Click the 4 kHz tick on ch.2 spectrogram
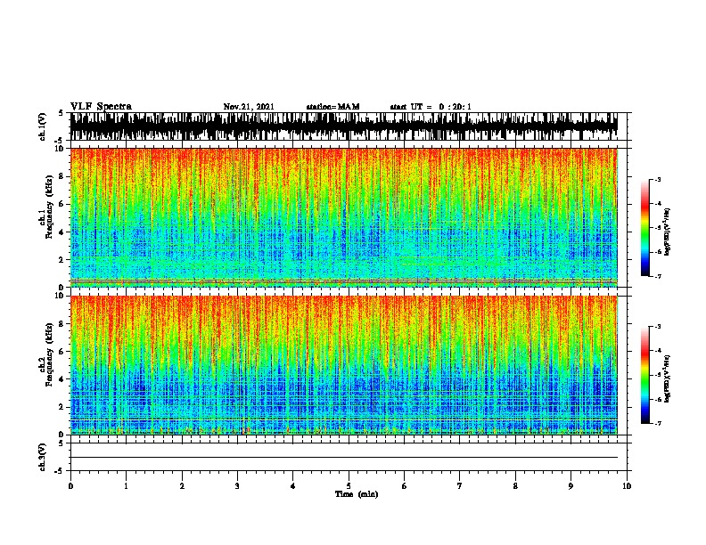 pos(62,379)
